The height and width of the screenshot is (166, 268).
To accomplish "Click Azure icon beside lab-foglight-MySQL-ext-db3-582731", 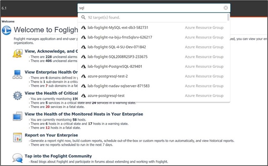I will coord(84,28).
